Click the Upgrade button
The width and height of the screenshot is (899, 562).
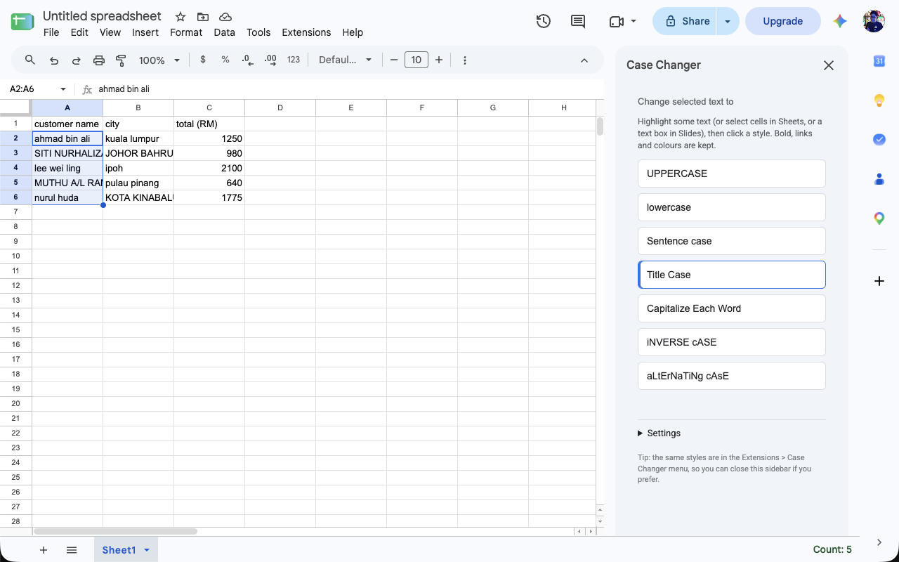click(x=782, y=21)
